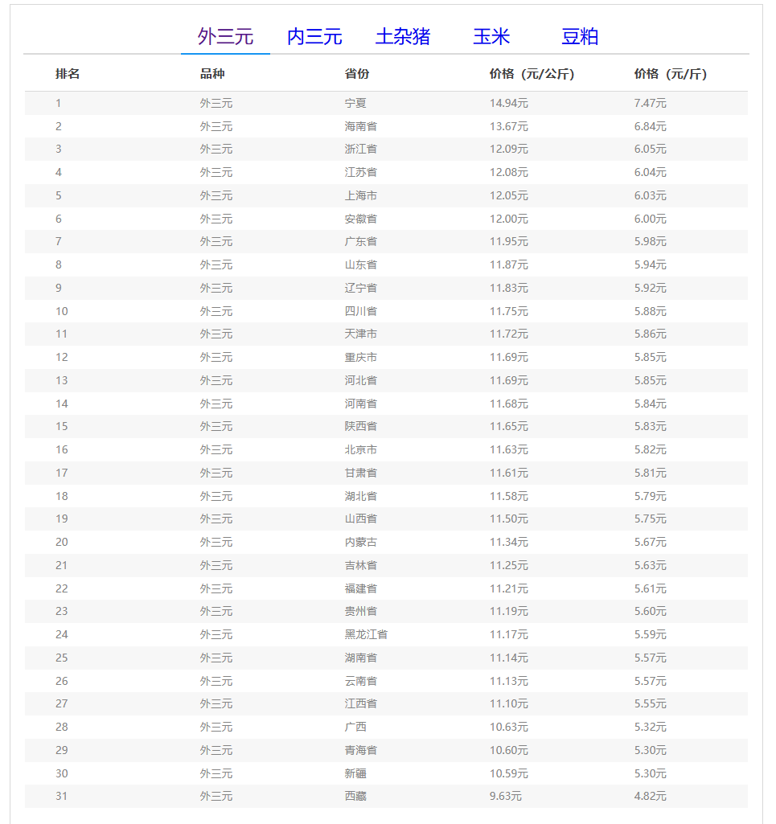This screenshot has width=776, height=824.
Task: Click 宁夏 in the province column
Action: click(x=355, y=103)
